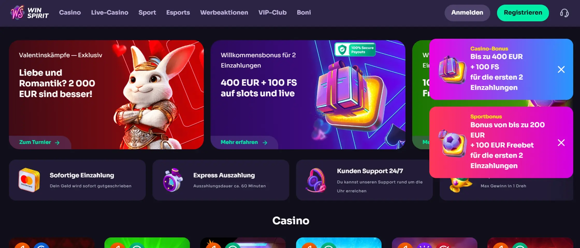Open Werbeaktionen in the navigation
Viewport: 580px width, 248px height.
pyautogui.click(x=224, y=12)
